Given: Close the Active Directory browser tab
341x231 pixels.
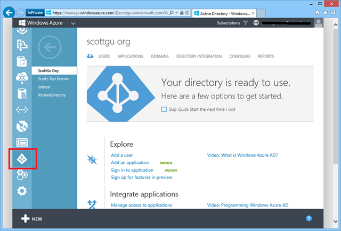Looking at the screenshot, I should (x=253, y=13).
